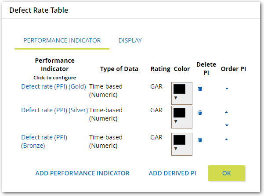This screenshot has height=196, width=264.
Task: Delete the Defect rate (PPI) (Gold) indicator
Action: pos(200,89)
